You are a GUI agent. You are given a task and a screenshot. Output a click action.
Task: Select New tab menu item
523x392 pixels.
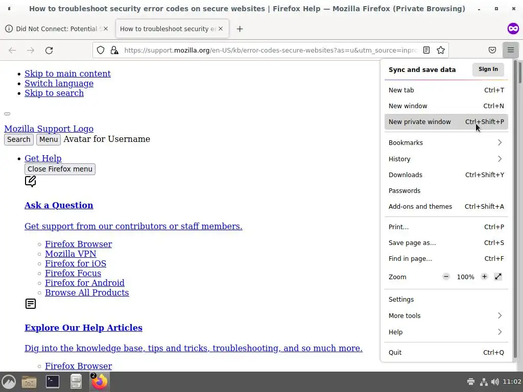coord(446,90)
